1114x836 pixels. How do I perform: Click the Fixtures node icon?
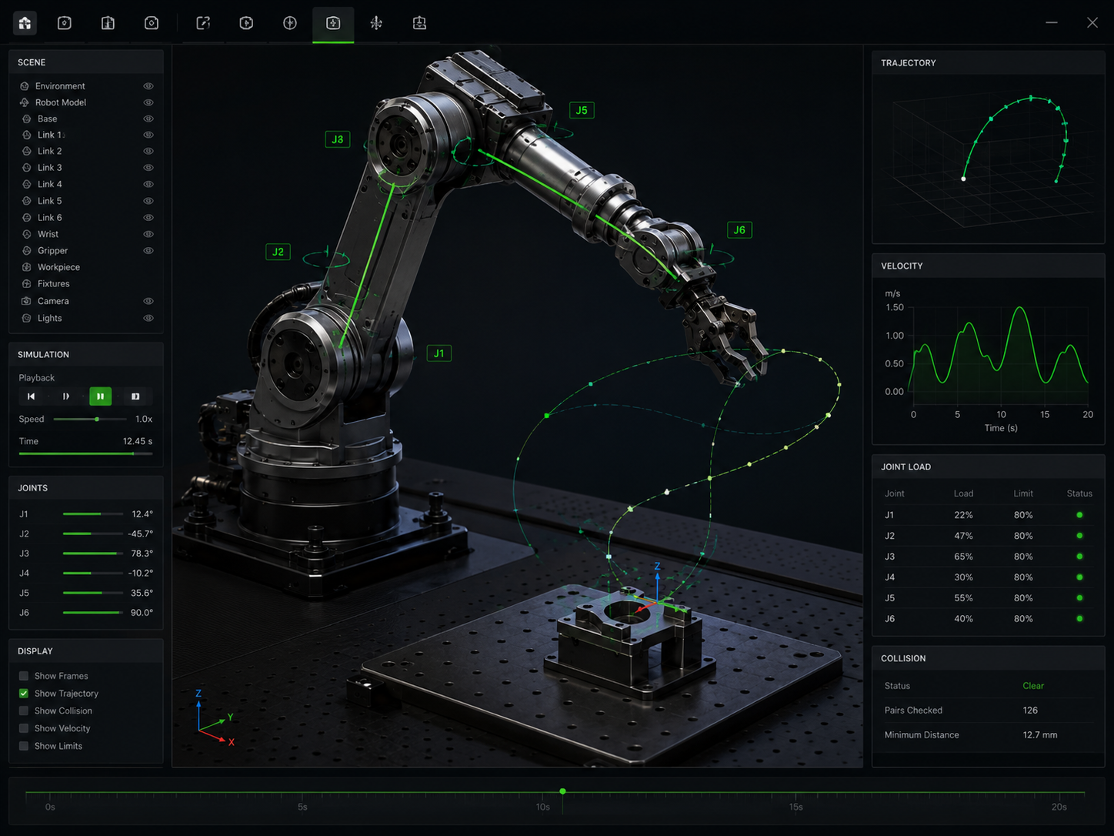[x=26, y=284]
